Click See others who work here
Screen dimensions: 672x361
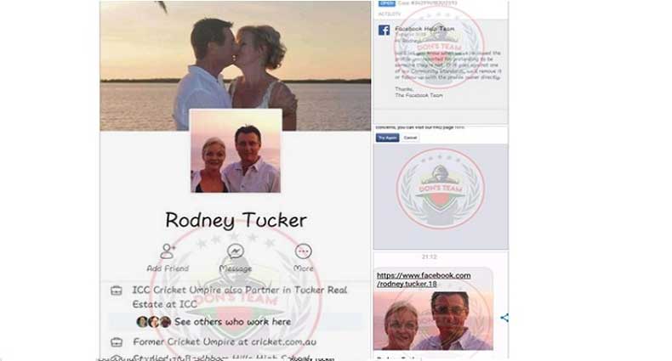(233, 322)
